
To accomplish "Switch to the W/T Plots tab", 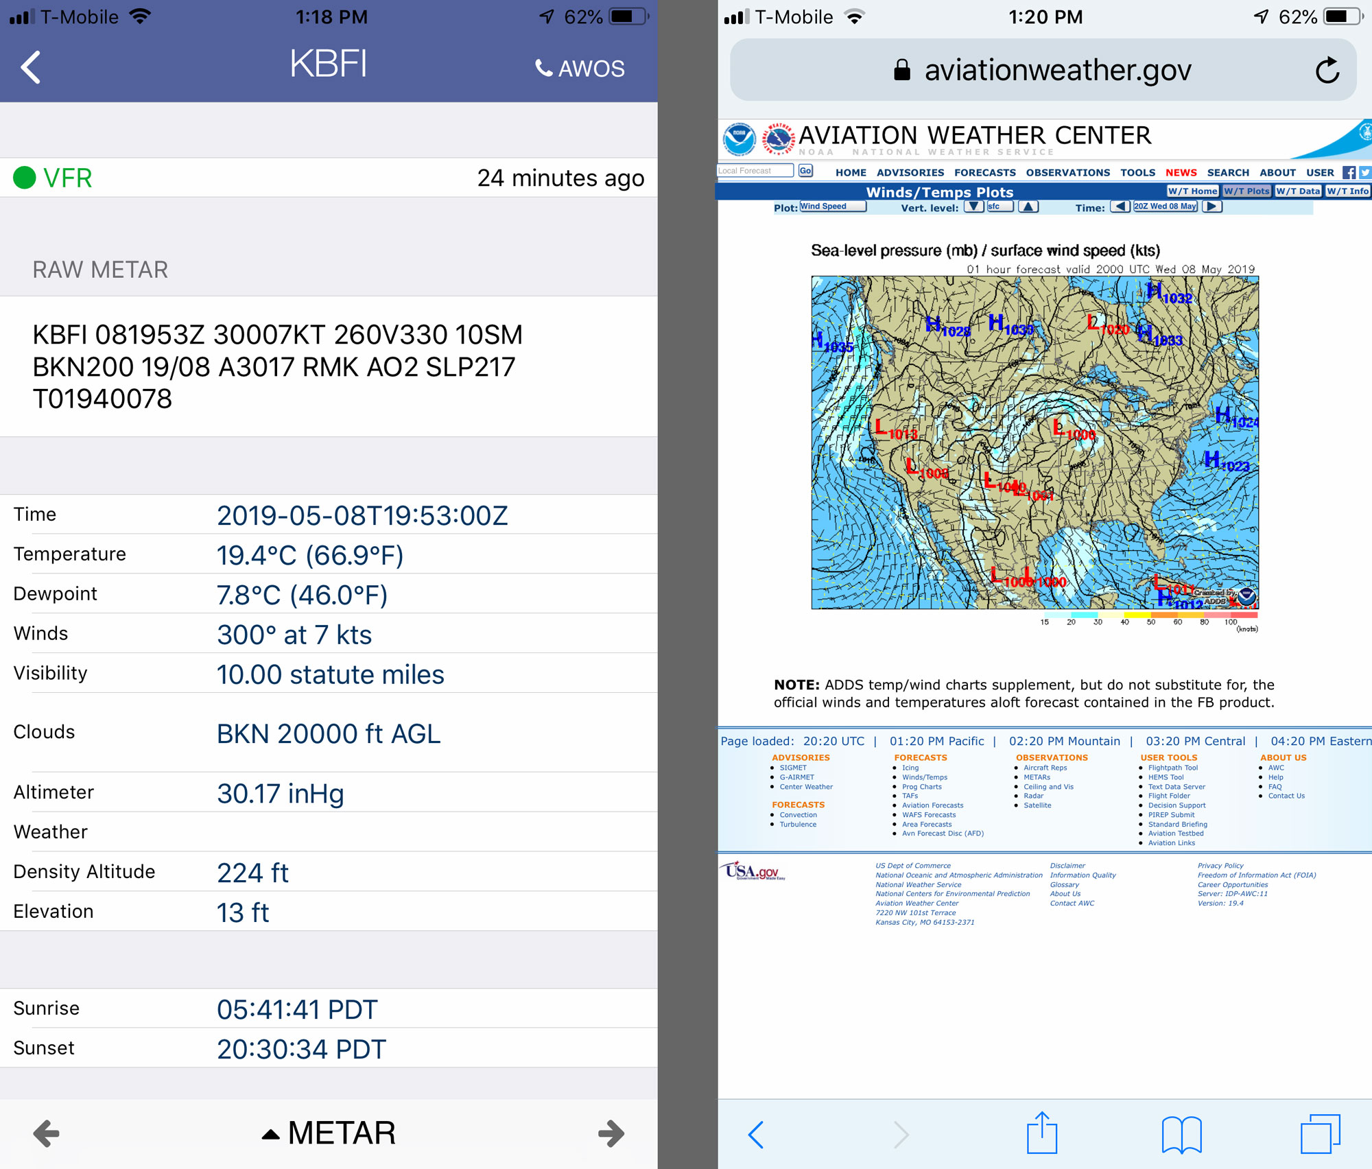I will pos(1246,191).
